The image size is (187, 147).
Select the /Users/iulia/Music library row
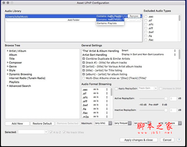(74, 16)
